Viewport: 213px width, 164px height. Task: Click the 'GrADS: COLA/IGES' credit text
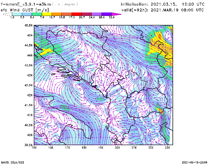(13, 162)
